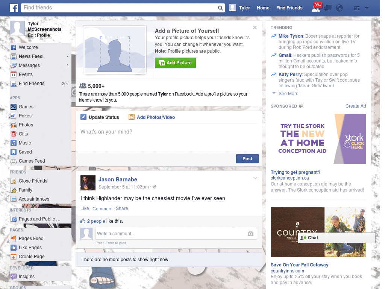Click the Facebook logo icon
The image size is (385, 289).
pyautogui.click(x=14, y=8)
